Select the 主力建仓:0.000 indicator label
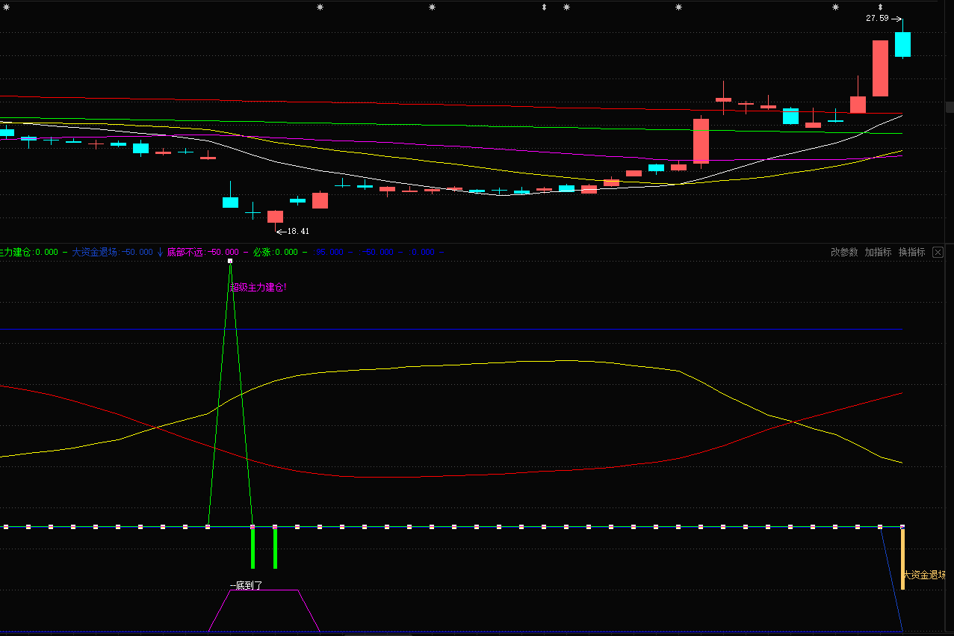The height and width of the screenshot is (636, 954). pyautogui.click(x=28, y=252)
